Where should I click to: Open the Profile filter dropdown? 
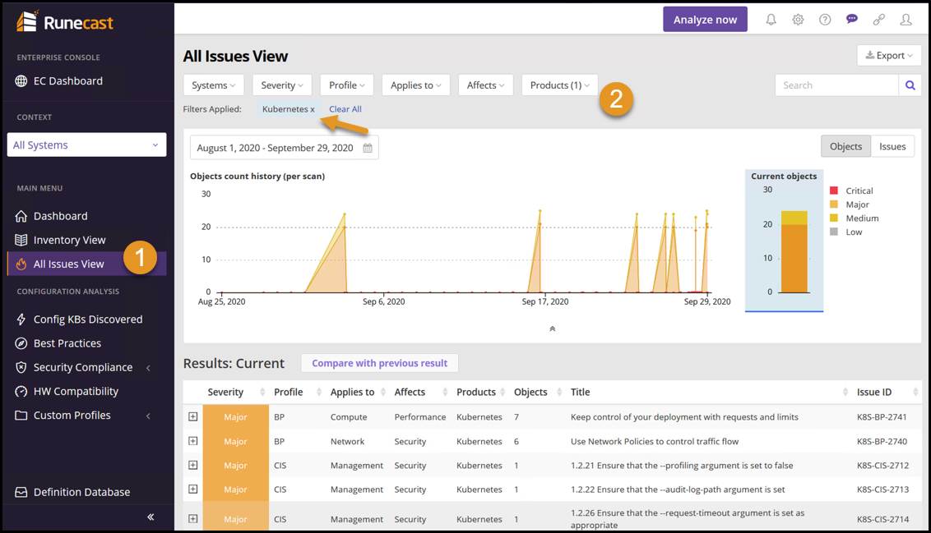tap(347, 85)
